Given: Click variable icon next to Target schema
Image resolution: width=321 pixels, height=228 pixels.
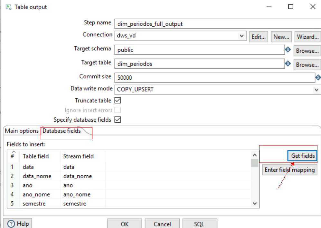Looking at the screenshot, I should pos(288,49).
